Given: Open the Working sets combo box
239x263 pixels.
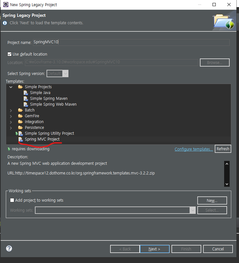Looking at the screenshot, I should [x=115, y=210].
